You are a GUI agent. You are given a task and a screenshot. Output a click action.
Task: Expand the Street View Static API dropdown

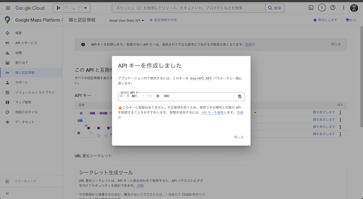(126, 20)
